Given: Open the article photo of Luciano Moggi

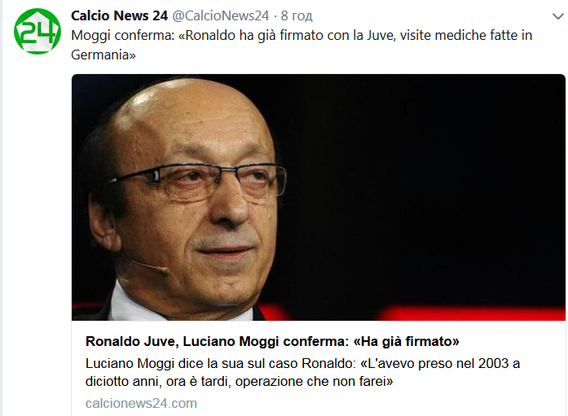Looking at the screenshot, I should (319, 198).
